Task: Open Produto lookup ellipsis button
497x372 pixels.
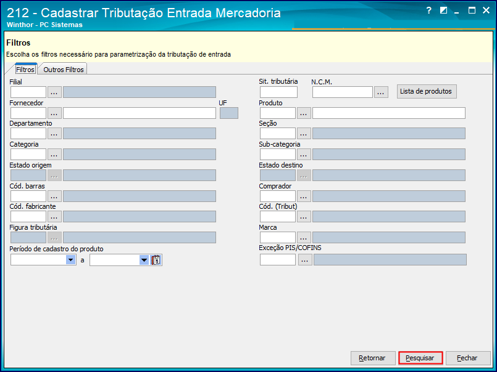Action: click(304, 113)
